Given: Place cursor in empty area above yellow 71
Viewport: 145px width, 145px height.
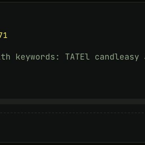Looking at the screenshot, I should click(x=72, y=18).
